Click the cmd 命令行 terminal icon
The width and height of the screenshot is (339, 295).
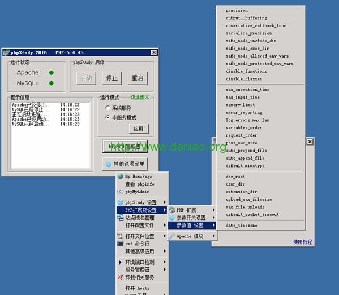[x=120, y=244]
